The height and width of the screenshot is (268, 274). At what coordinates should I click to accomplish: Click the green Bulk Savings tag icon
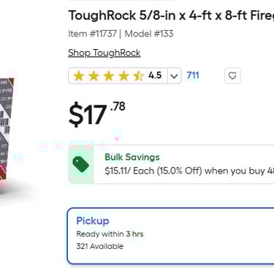point(80,164)
